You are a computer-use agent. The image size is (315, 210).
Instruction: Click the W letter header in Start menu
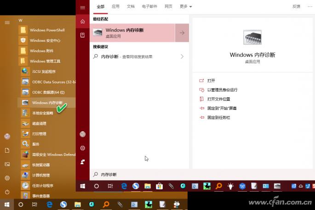click(21, 20)
